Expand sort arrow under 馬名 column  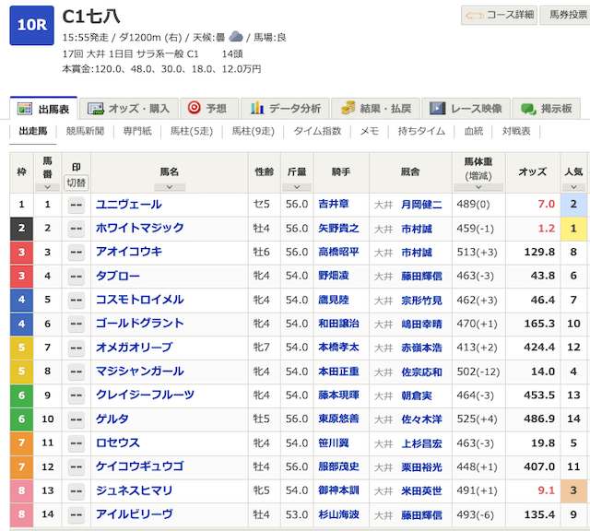[170, 183]
